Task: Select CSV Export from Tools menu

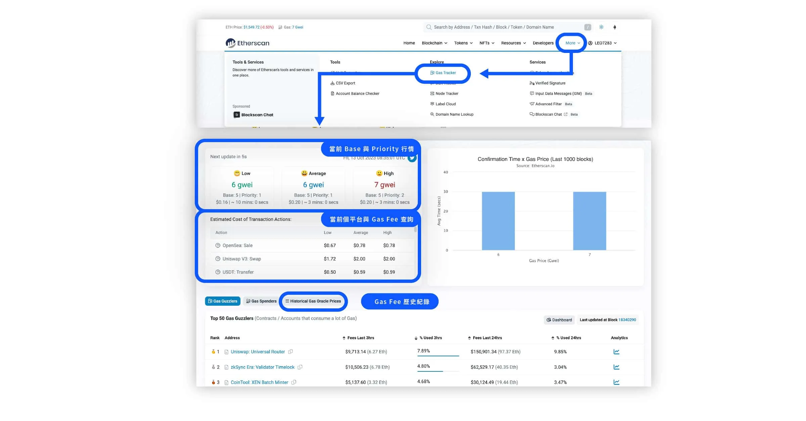Action: (x=343, y=83)
